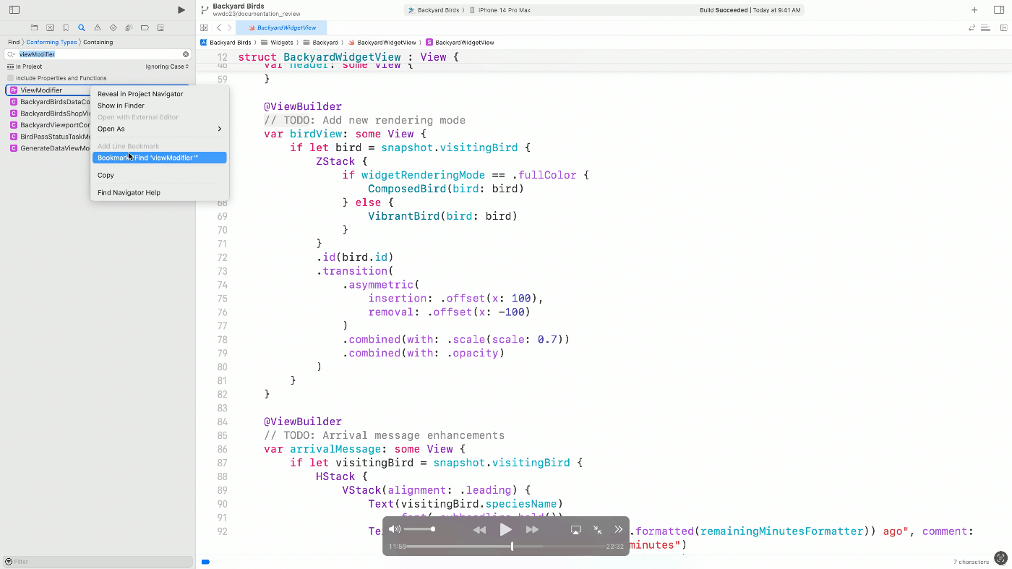1012x569 pixels.
Task: Open the search options magnifier menu
Action: (11, 54)
